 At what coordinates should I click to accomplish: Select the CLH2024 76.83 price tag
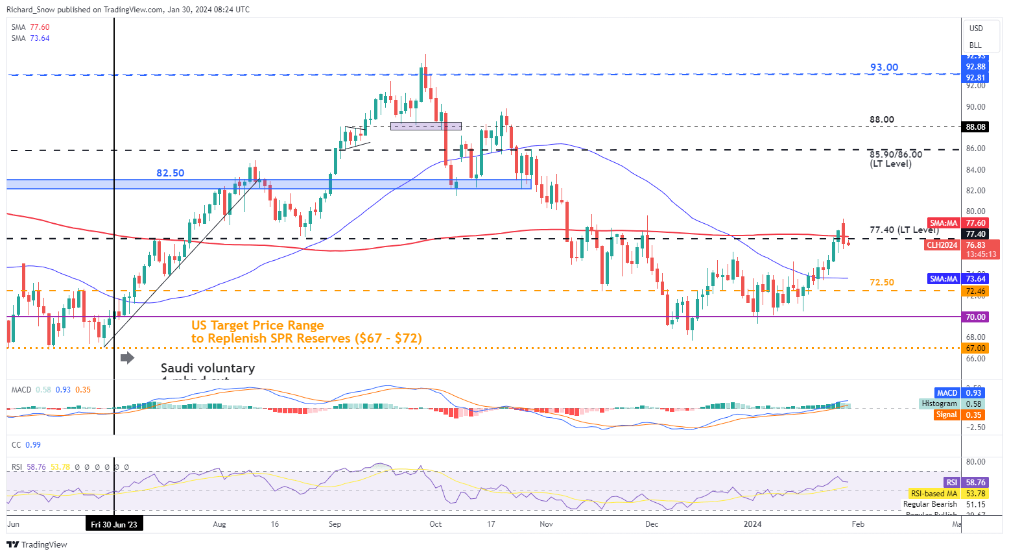[x=962, y=250]
